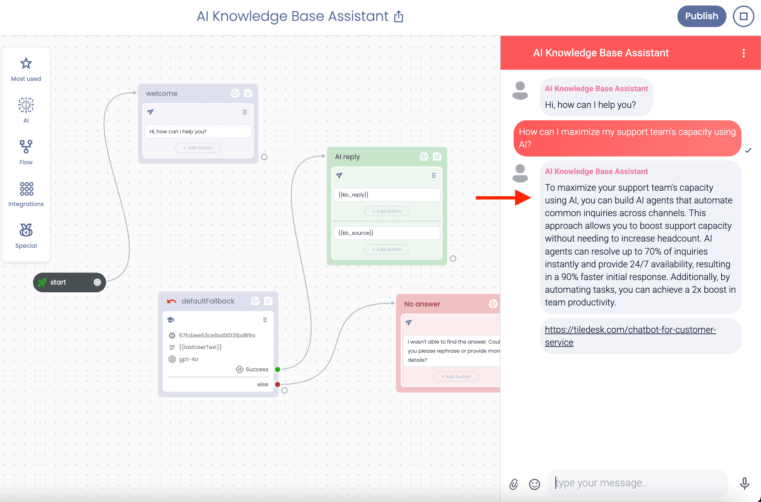761x502 pixels.
Task: Click the No answer block title
Action: click(422, 304)
